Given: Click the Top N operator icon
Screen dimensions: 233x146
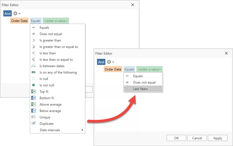Looking at the screenshot, I should coord(33,92).
